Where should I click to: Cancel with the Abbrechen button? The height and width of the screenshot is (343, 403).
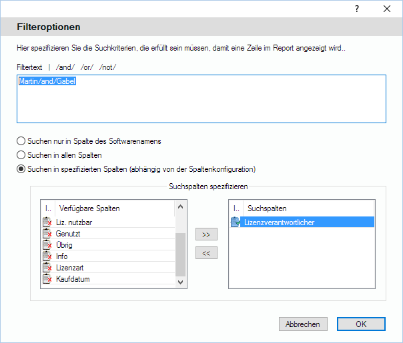303,324
